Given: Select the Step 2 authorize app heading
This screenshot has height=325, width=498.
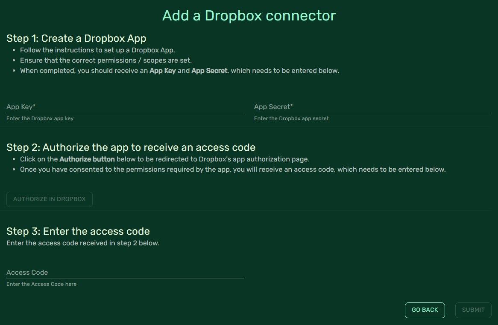Looking at the screenshot, I should tap(131, 147).
